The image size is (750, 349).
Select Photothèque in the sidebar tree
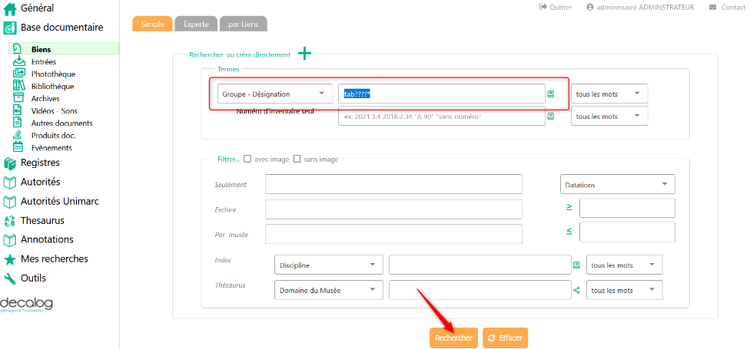(x=53, y=74)
